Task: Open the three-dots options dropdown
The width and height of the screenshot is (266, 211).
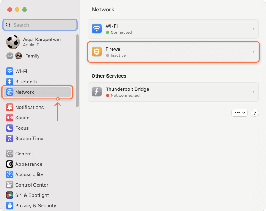Action: (240, 113)
